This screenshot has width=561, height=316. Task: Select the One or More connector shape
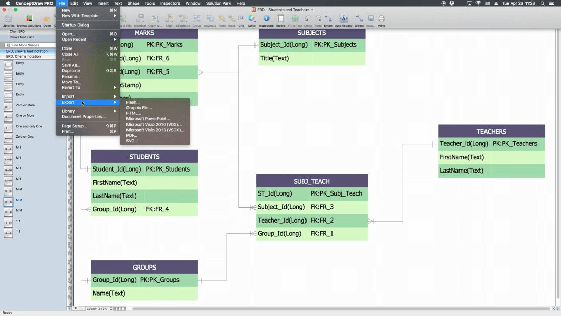8,117
